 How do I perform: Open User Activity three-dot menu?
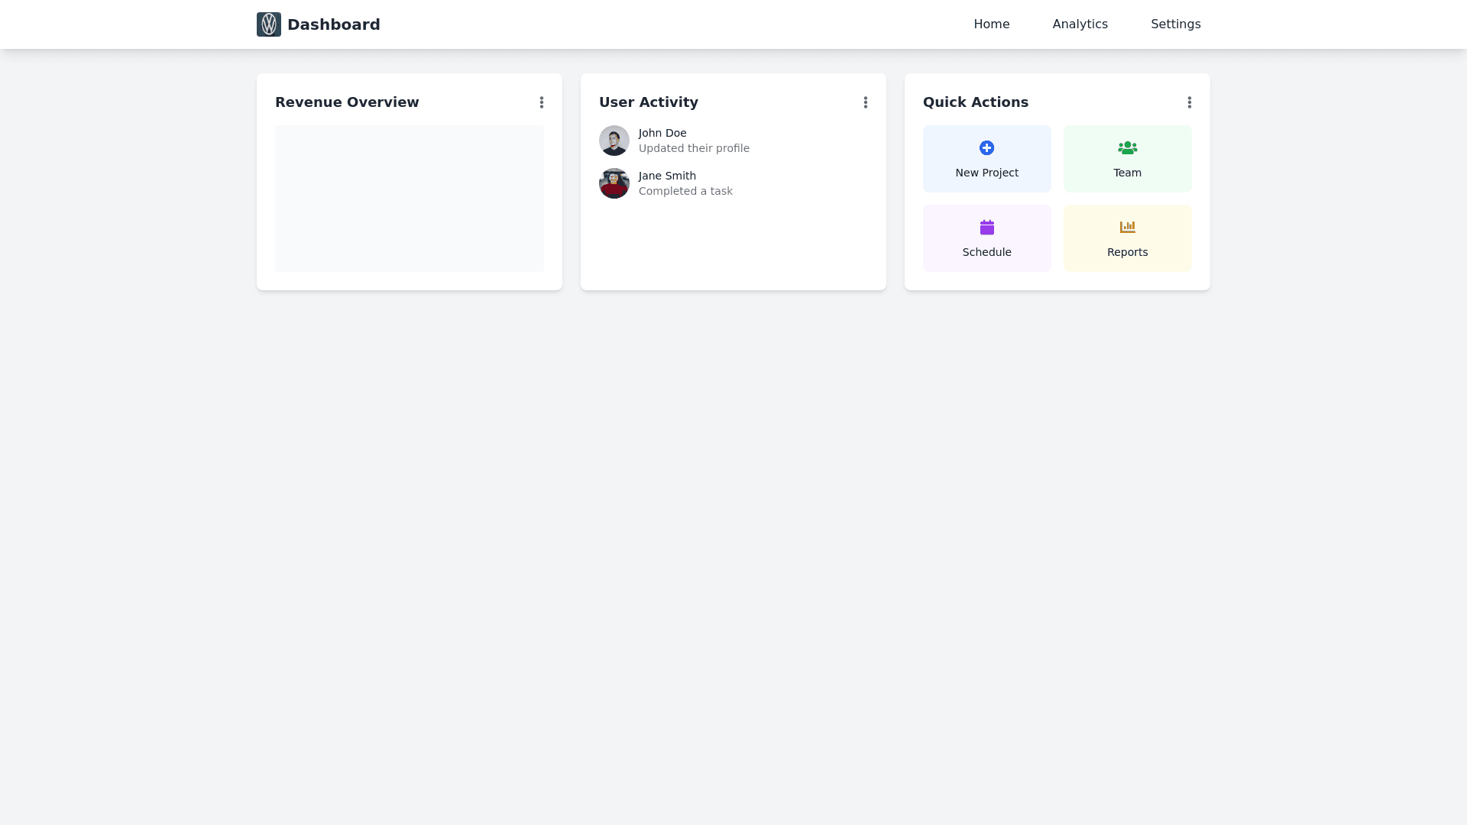[866, 102]
